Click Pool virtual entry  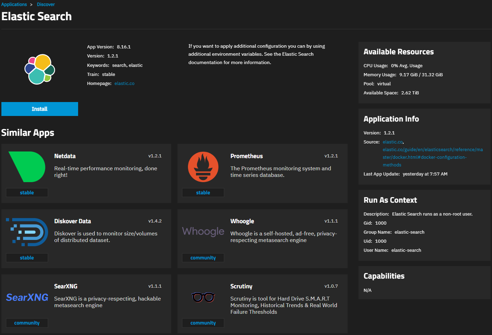coord(377,84)
